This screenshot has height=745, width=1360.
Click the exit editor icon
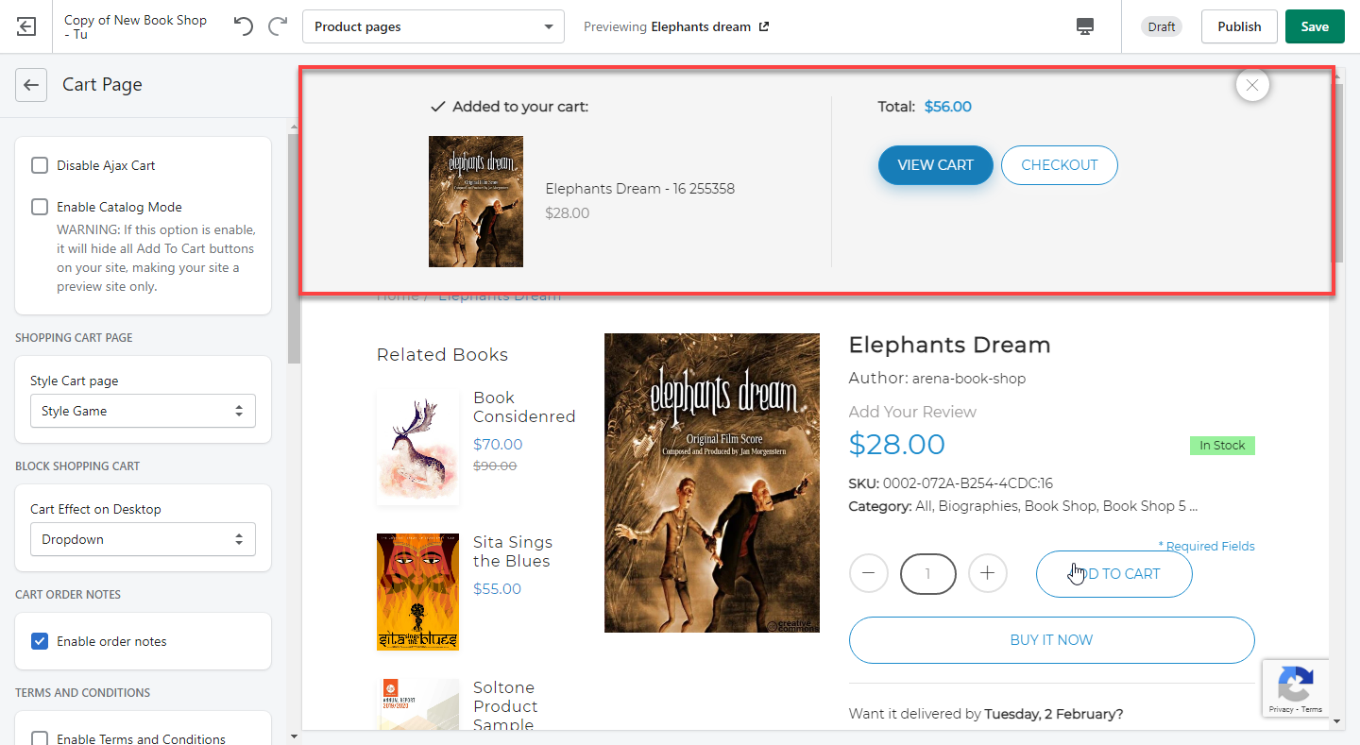click(x=26, y=26)
